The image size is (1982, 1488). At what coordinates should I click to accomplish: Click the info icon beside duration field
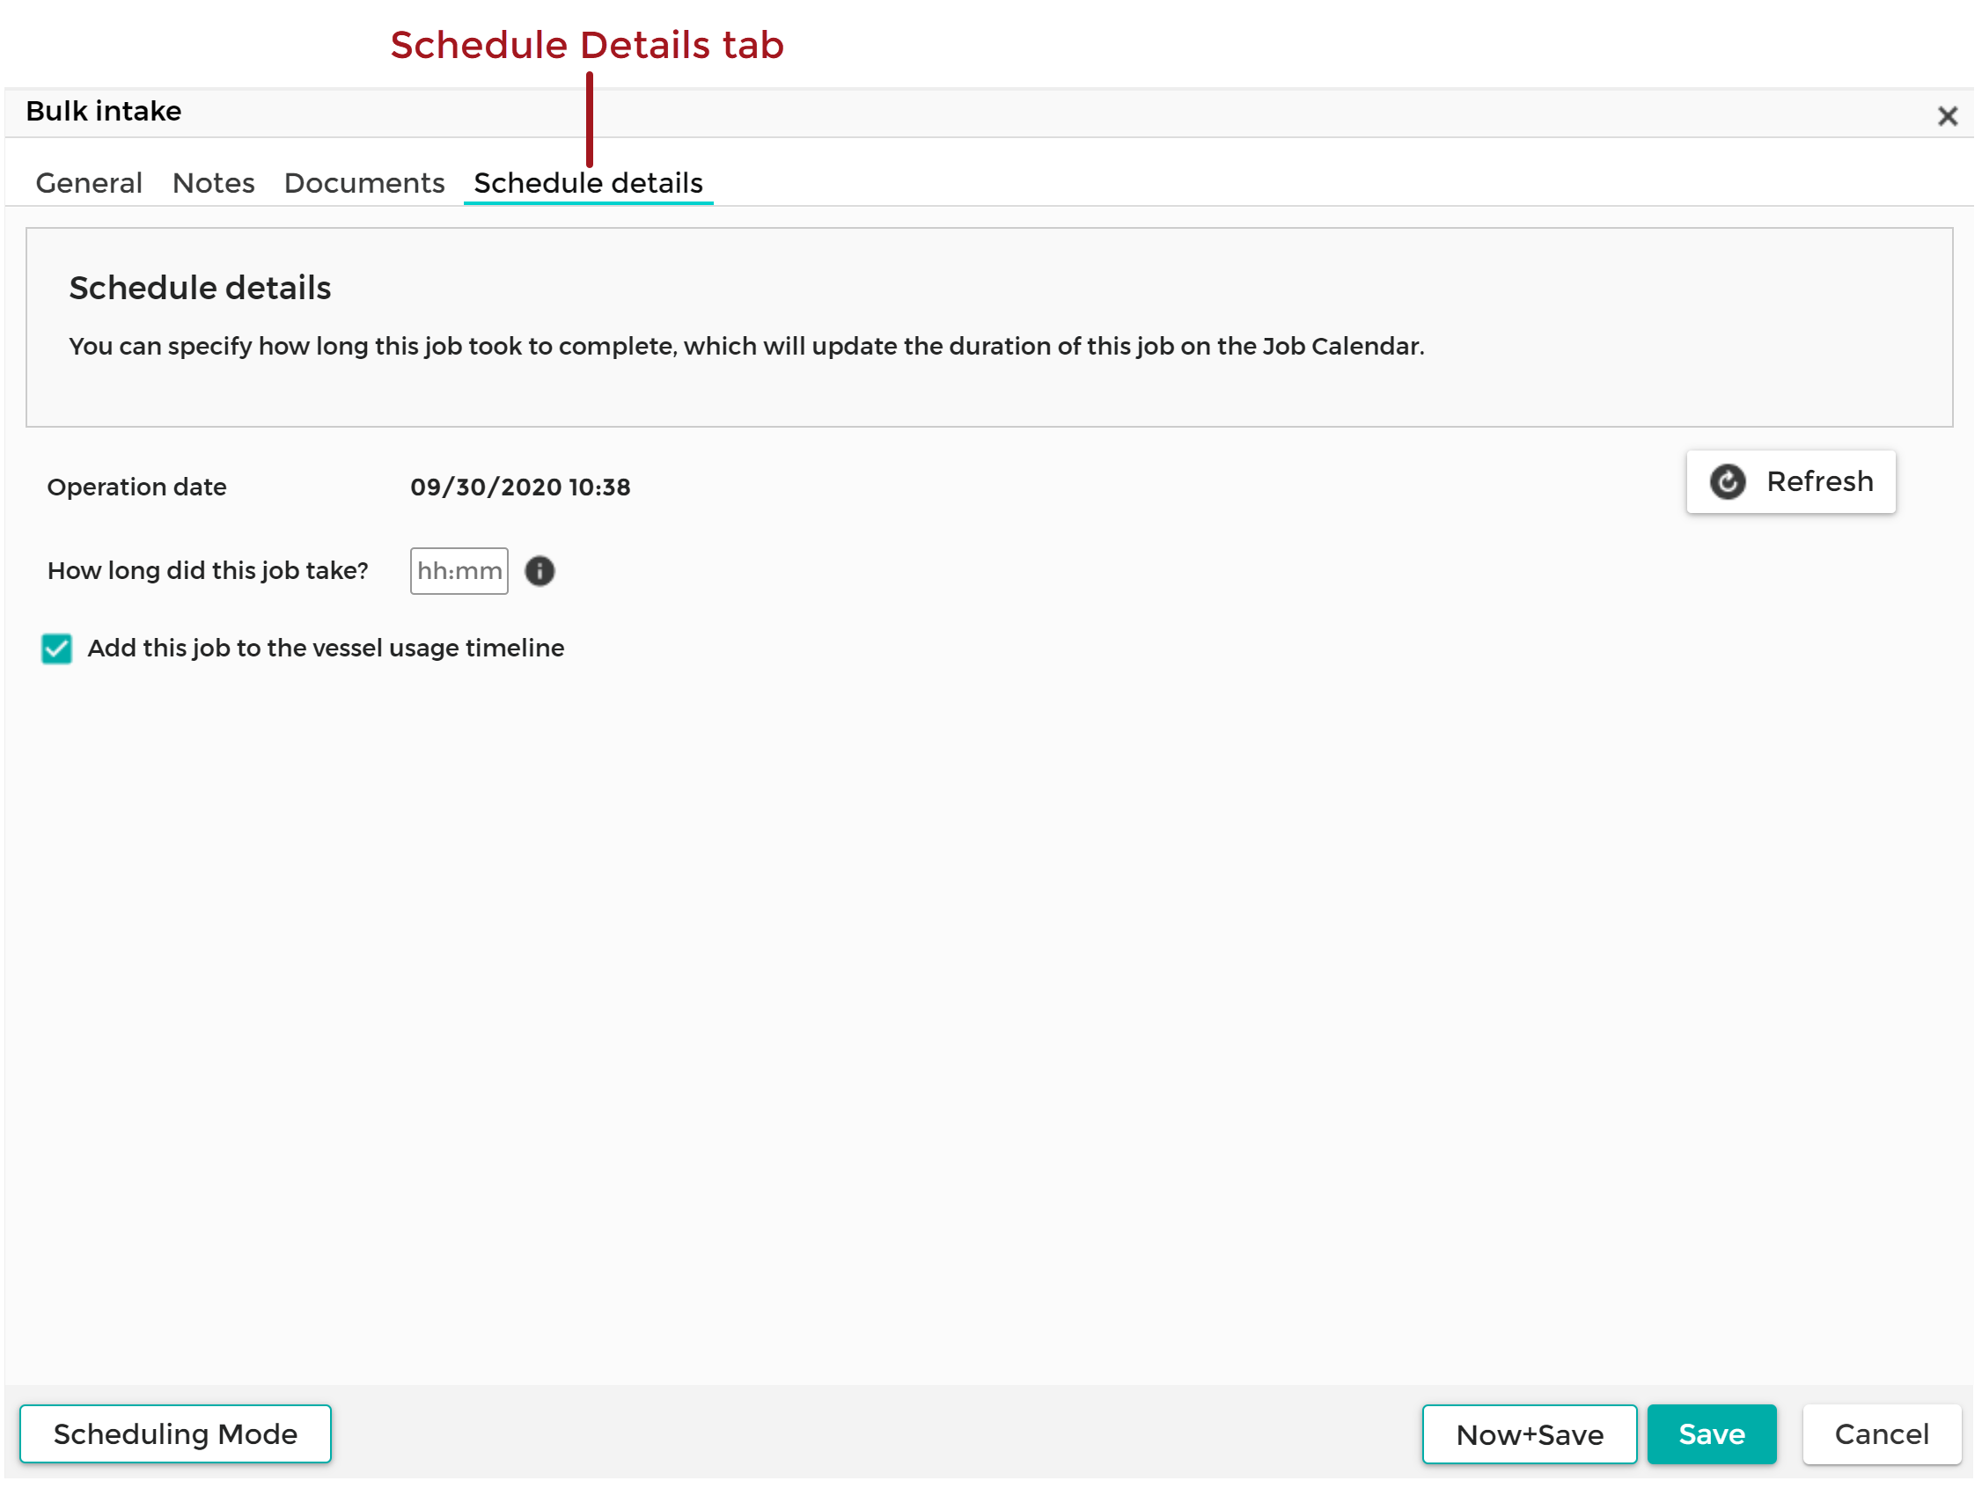[x=540, y=572]
